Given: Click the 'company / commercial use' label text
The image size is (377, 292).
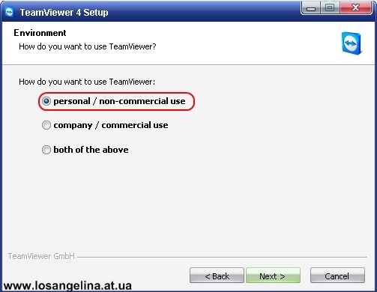Looking at the screenshot, I should [x=111, y=125].
